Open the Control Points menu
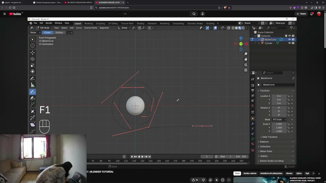326x183 pixels. pos(91,28)
